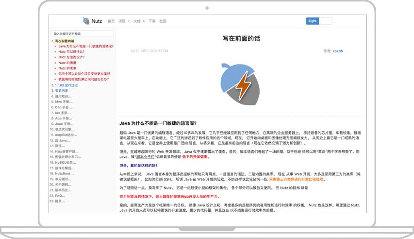Jump to Nutz 为谁而设计? sidebar link
The height and width of the screenshot is (239, 414).
coord(71,57)
